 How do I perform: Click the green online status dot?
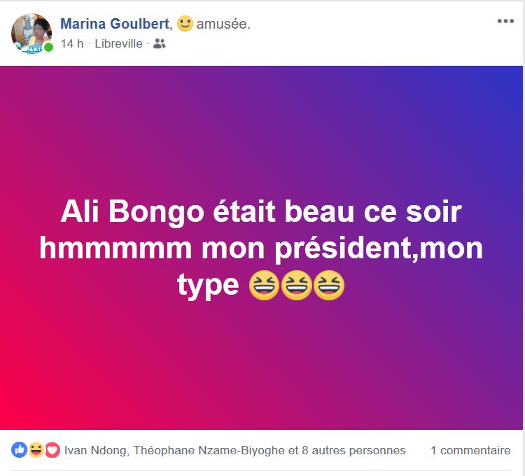(x=49, y=48)
